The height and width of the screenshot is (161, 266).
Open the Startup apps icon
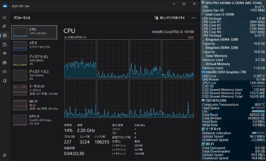tap(4, 54)
